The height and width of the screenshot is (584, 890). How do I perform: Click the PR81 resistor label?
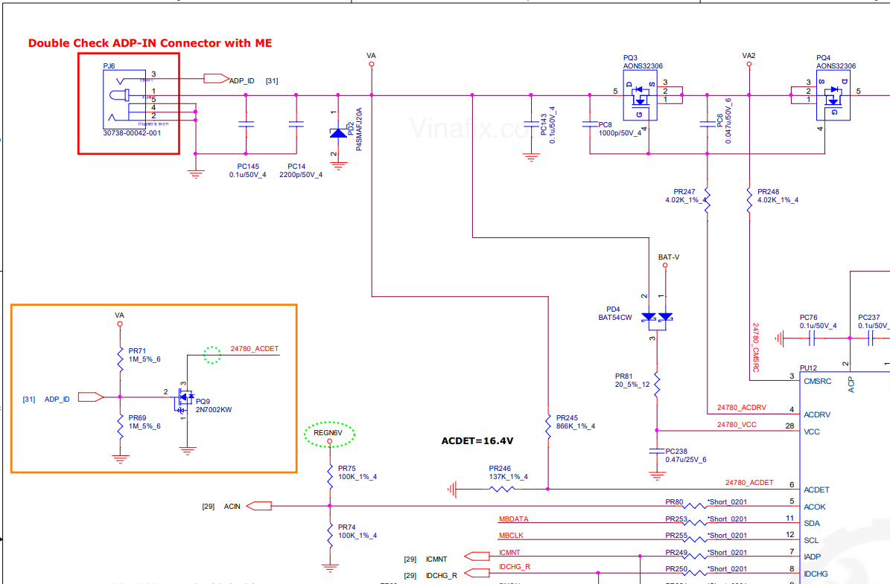[x=624, y=376]
